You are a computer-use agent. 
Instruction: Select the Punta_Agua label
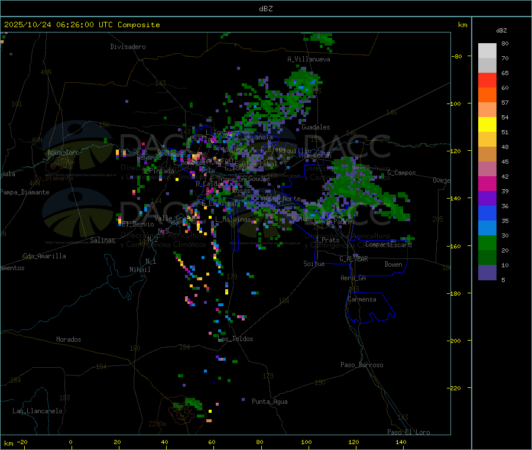[270, 402]
